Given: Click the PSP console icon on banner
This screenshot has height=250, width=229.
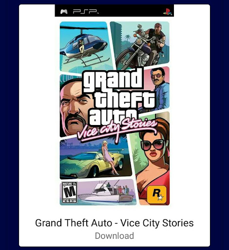Looking at the screenshot, I should click(x=64, y=11).
